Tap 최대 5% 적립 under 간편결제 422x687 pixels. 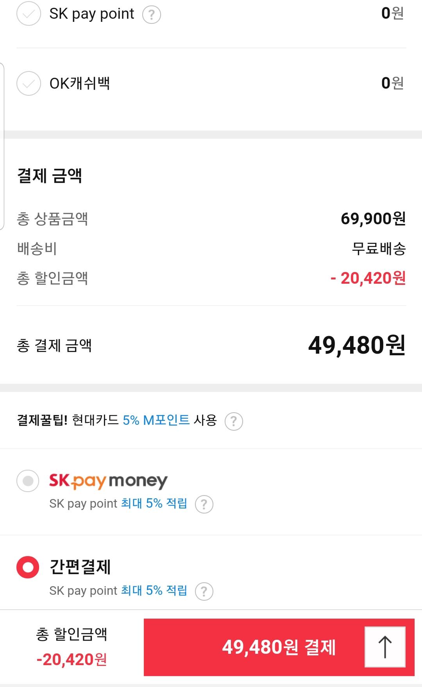(x=154, y=590)
